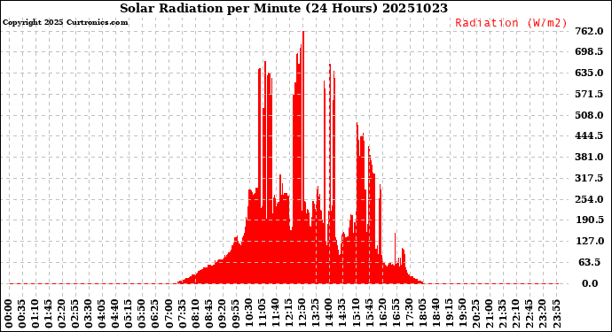This screenshot has width=612, height=332.
Task: Select the 508.0 y-axis value
Action: [589, 115]
